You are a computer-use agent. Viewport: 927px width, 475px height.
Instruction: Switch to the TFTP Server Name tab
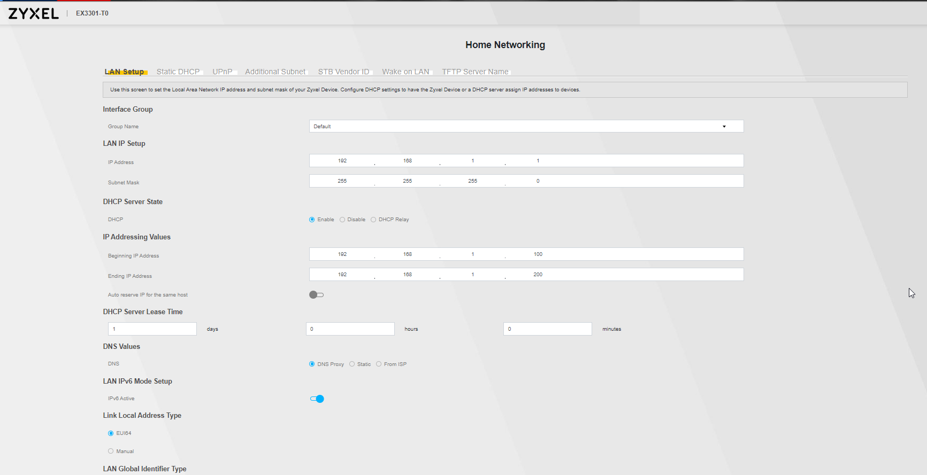tap(475, 72)
